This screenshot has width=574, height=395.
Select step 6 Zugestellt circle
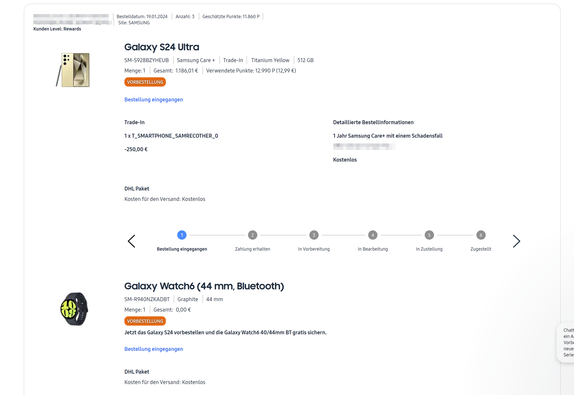481,235
